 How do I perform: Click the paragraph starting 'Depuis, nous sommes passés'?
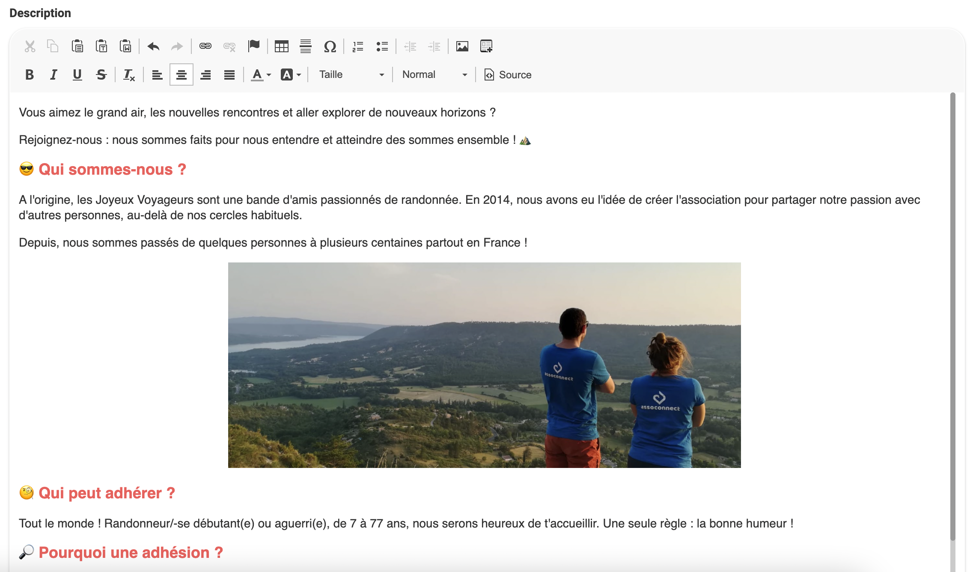pos(273,243)
